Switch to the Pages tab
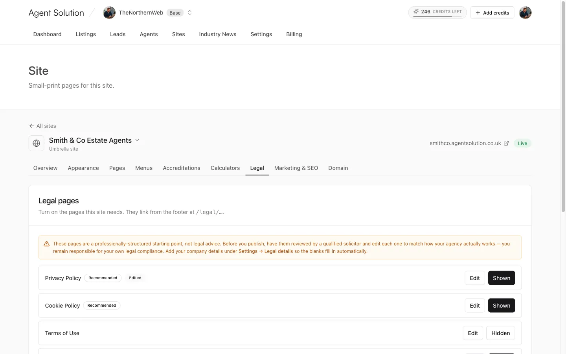Image resolution: width=566 pixels, height=354 pixels. click(117, 168)
